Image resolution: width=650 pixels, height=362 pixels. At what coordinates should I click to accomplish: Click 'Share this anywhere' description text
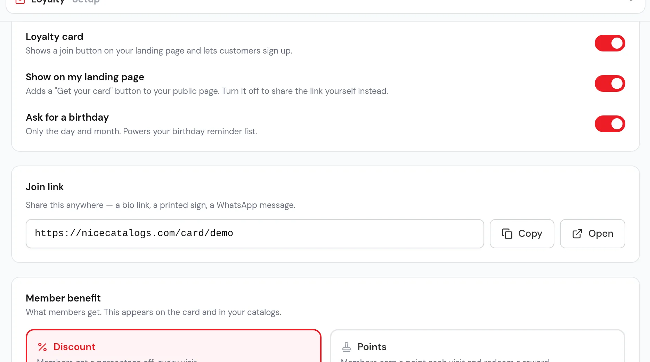point(161,205)
